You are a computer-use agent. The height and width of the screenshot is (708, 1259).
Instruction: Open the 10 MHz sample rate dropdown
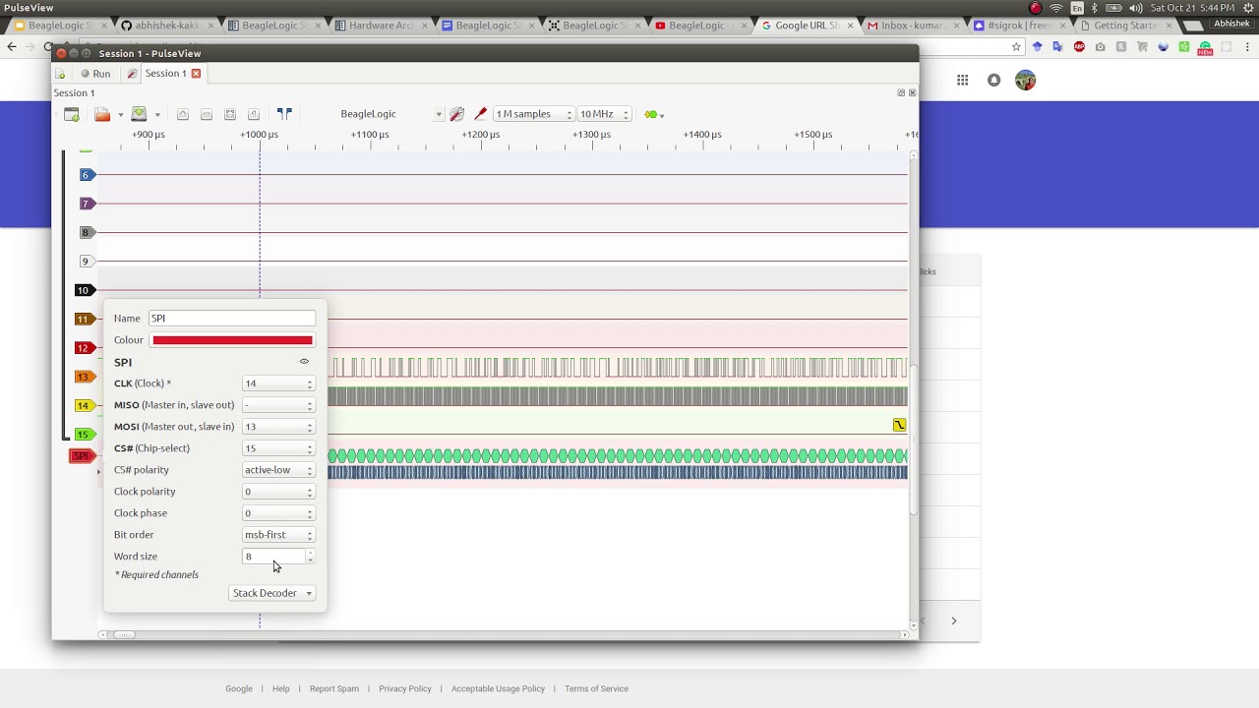[x=604, y=114]
